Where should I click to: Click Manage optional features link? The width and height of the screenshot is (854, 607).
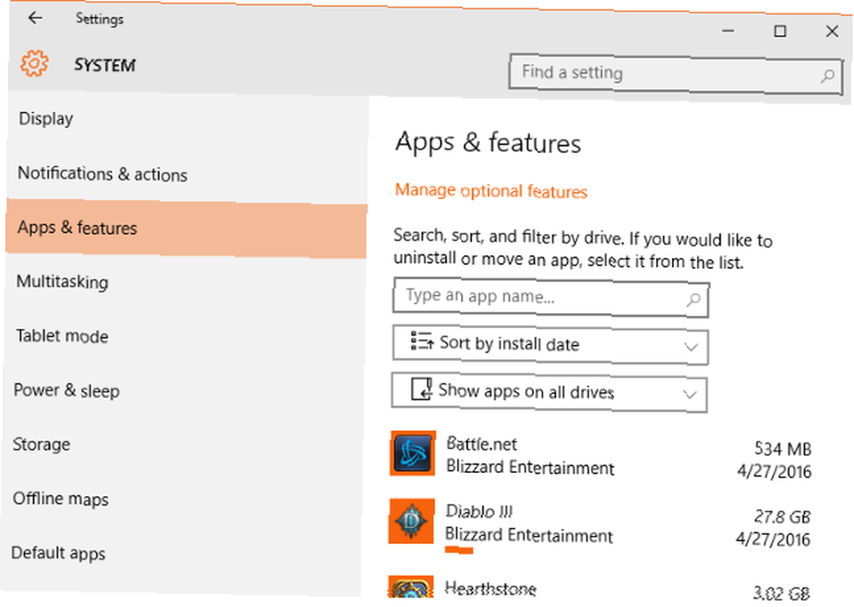coord(491,190)
